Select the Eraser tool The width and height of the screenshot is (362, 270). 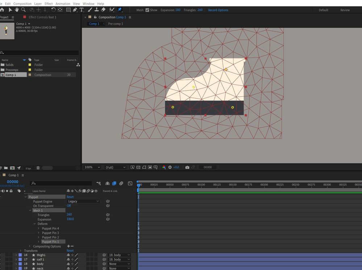pyautogui.click(x=103, y=10)
